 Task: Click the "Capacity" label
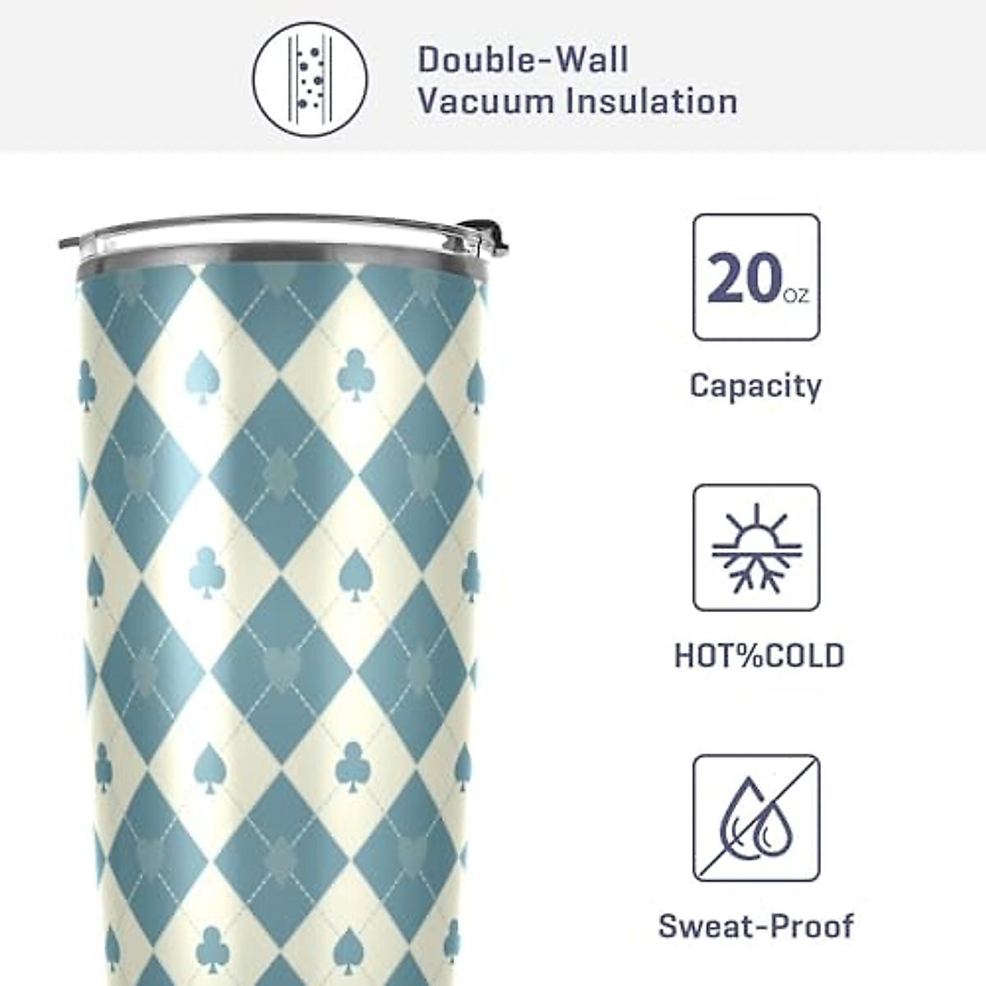pyautogui.click(x=756, y=386)
